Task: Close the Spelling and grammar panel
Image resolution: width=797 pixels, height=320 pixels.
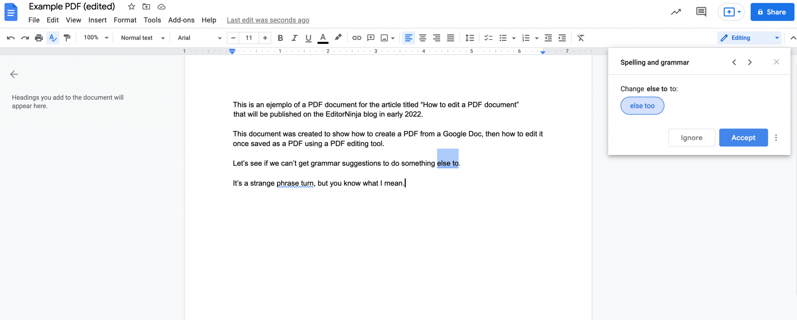Action: [x=776, y=62]
